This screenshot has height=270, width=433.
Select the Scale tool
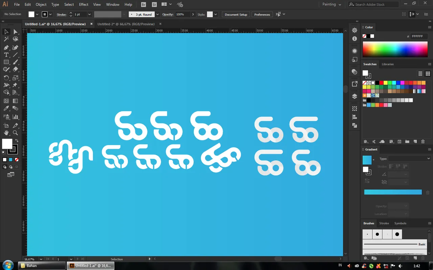click(15, 78)
